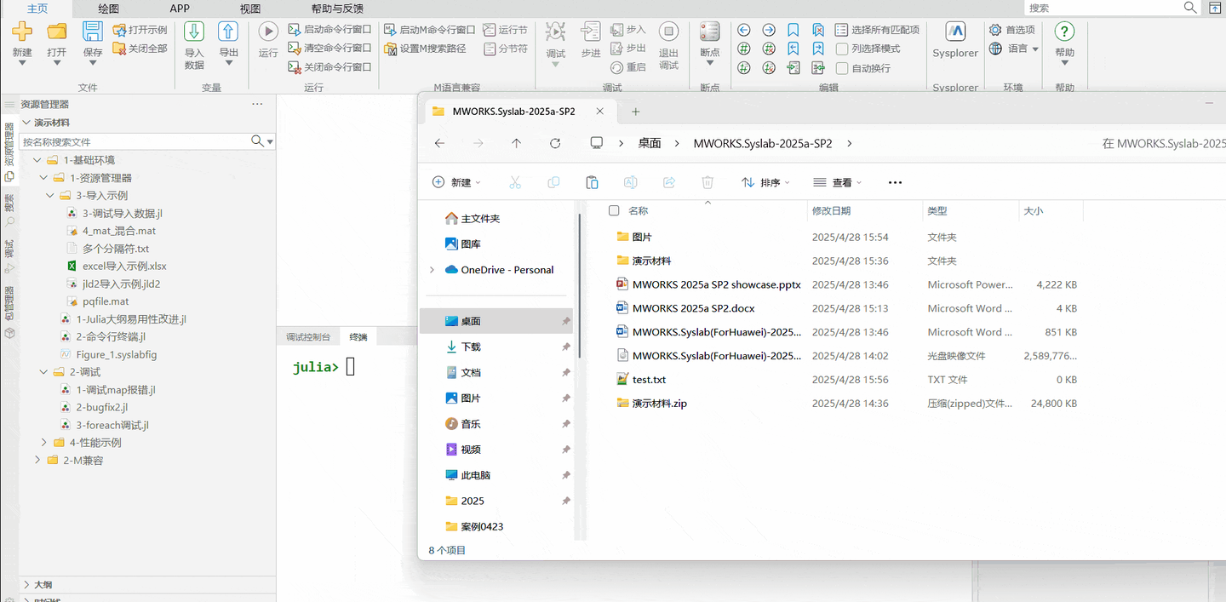
Task: Expand the 2-M兼容 folder
Action: (37, 461)
